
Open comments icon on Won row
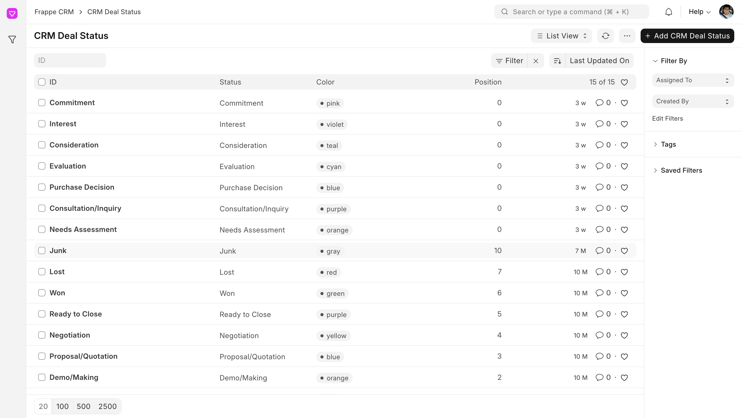click(599, 293)
